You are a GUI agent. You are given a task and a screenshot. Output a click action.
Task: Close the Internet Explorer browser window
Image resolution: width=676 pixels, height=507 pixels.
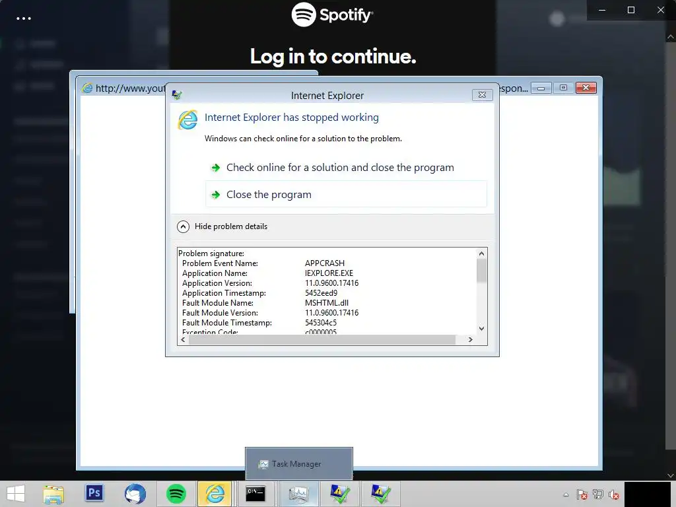pos(586,88)
